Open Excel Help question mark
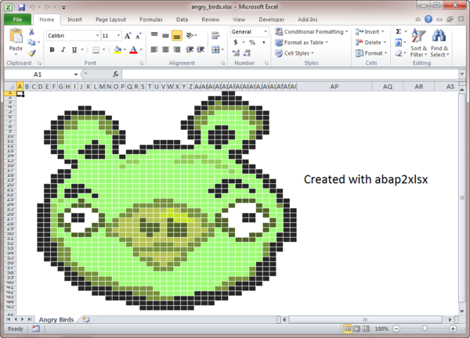This screenshot has width=470, height=338. point(428,20)
